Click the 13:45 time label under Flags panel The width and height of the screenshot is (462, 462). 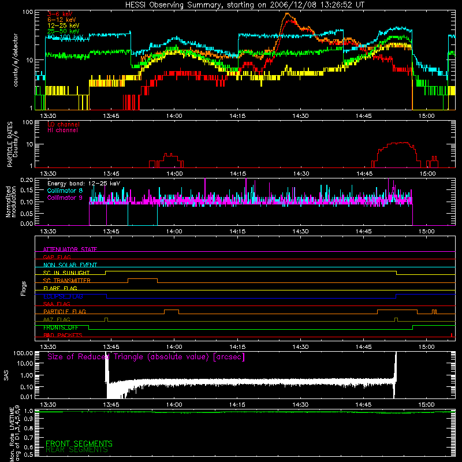tap(111, 347)
